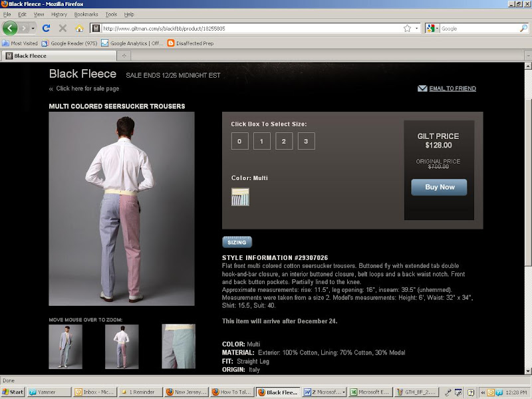Switch to GTH_BF_2 taskbar item
The image size is (532, 399).
[417, 392]
